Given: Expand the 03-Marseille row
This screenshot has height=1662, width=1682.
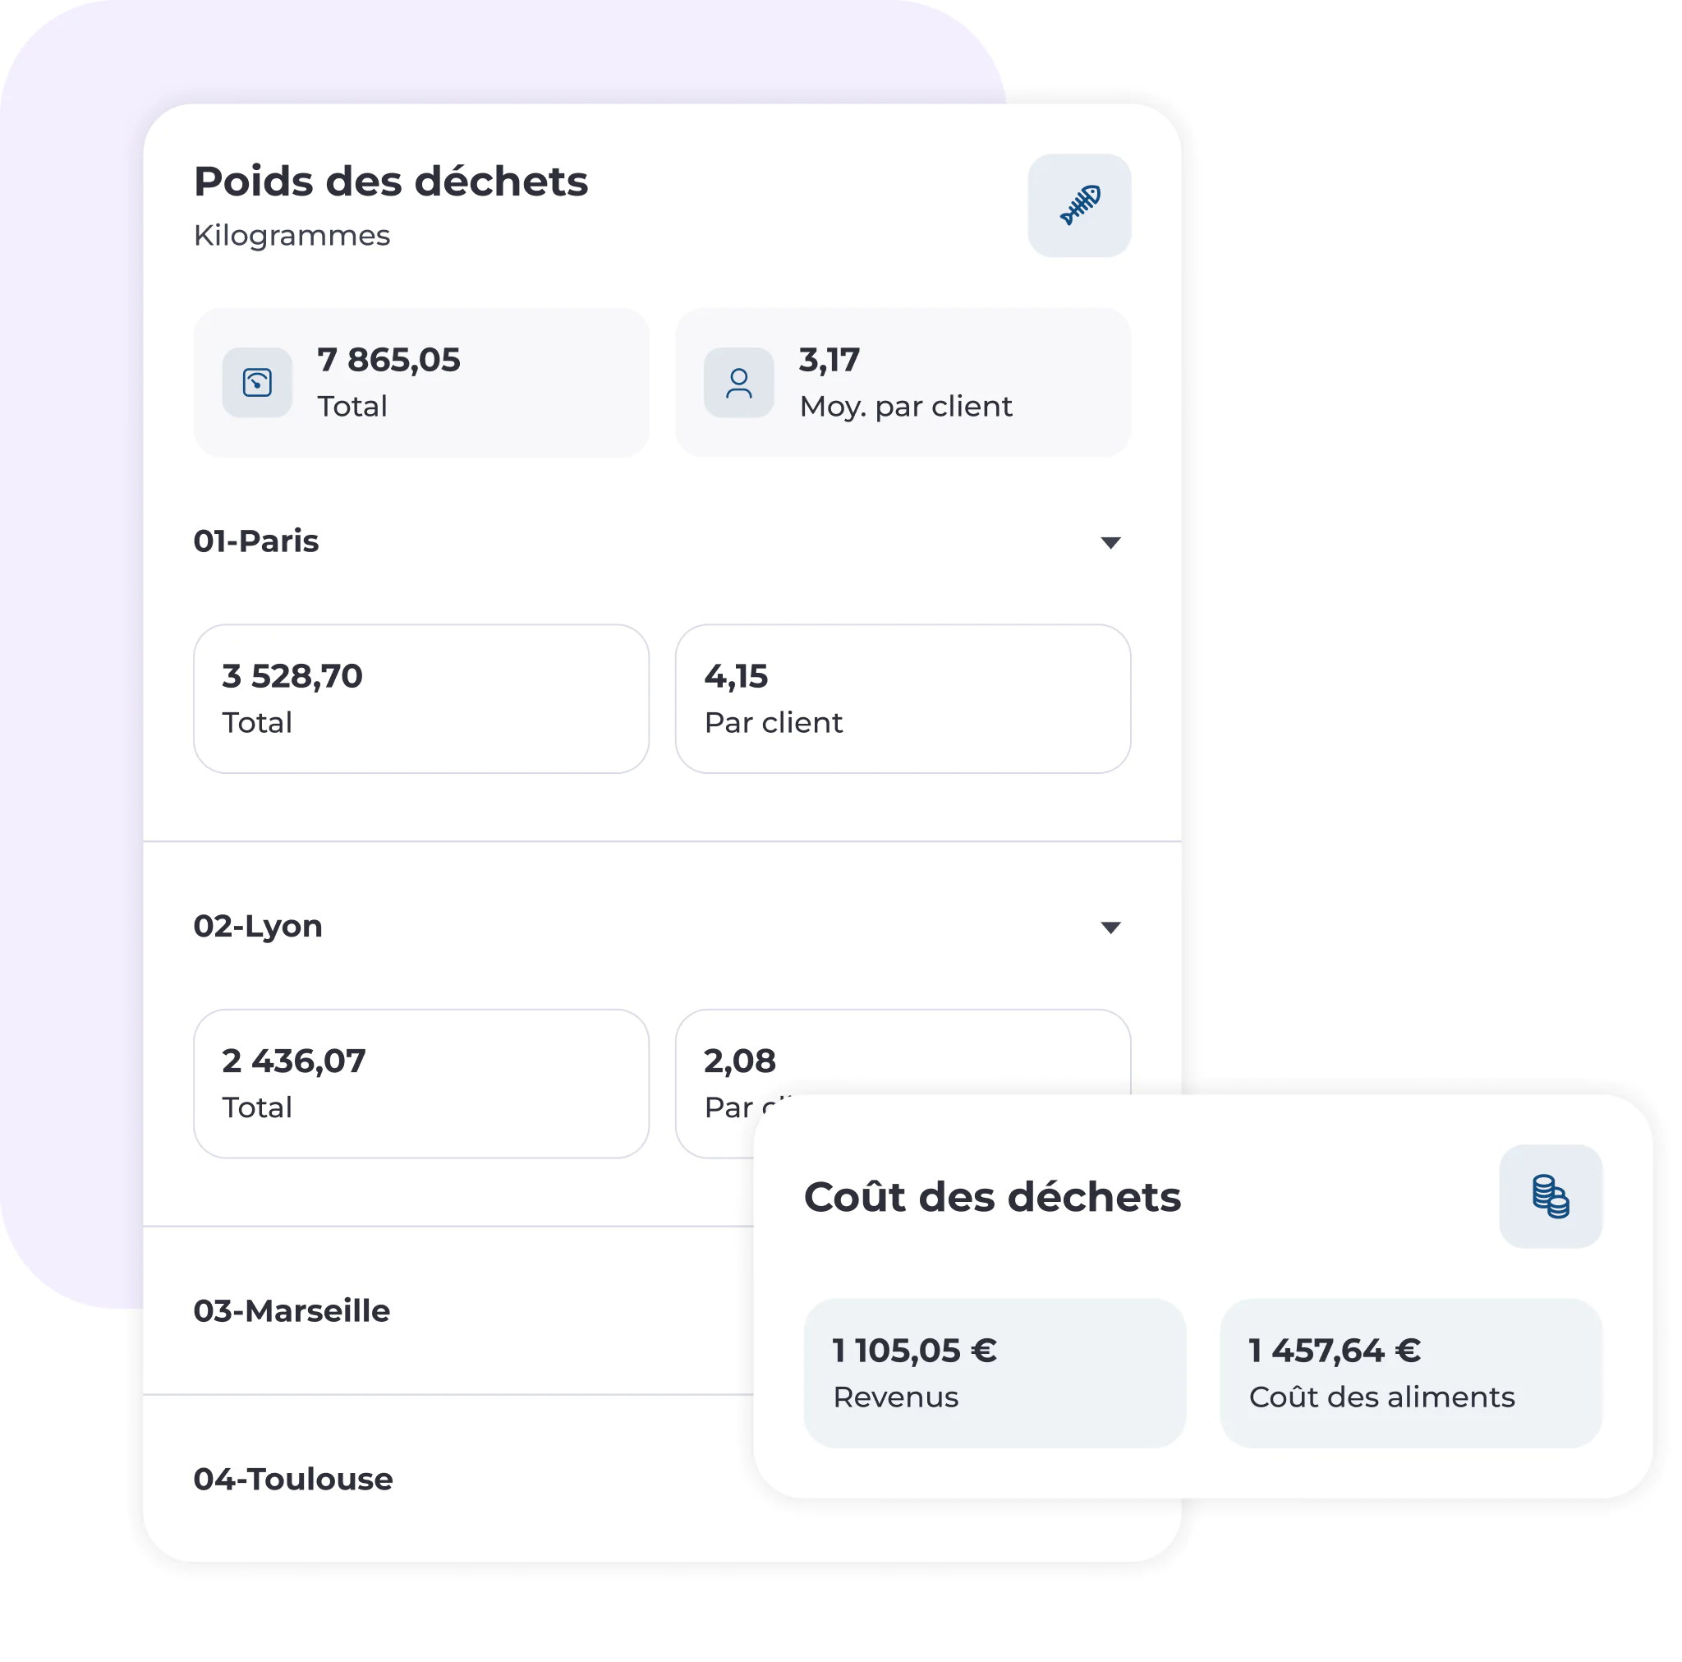Looking at the screenshot, I should [x=448, y=1310].
